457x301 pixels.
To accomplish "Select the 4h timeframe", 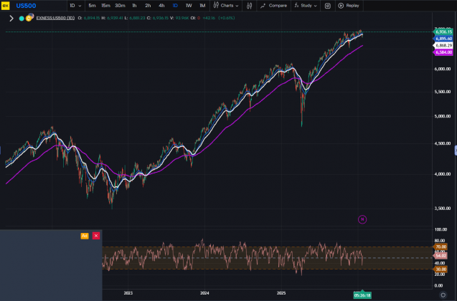I will point(161,5).
